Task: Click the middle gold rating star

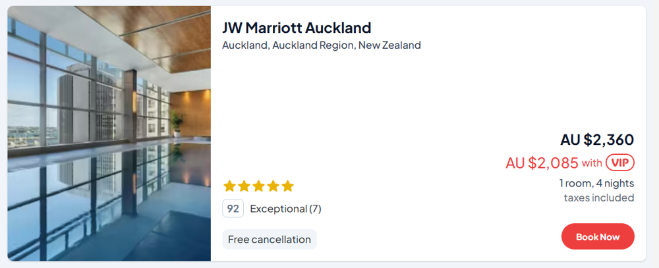Action: (258, 186)
